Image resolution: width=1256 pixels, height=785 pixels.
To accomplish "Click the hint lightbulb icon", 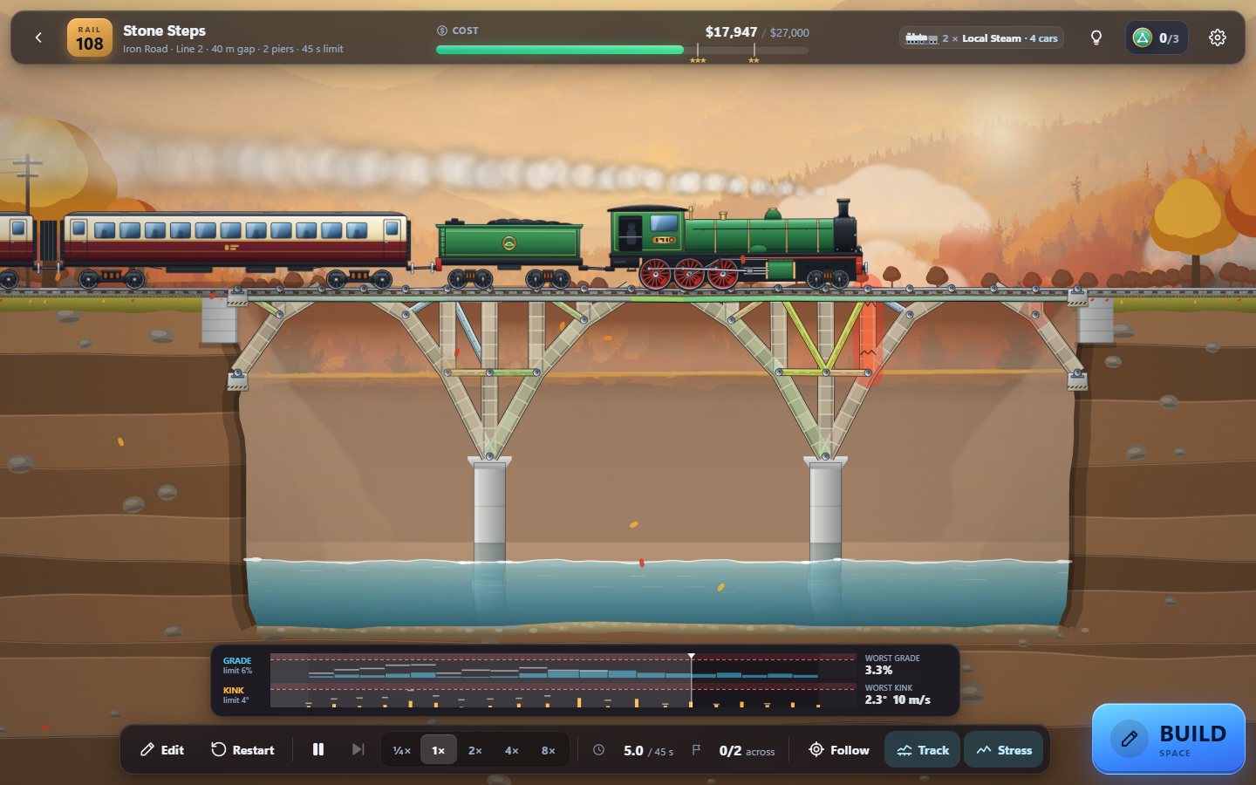I will tap(1096, 38).
